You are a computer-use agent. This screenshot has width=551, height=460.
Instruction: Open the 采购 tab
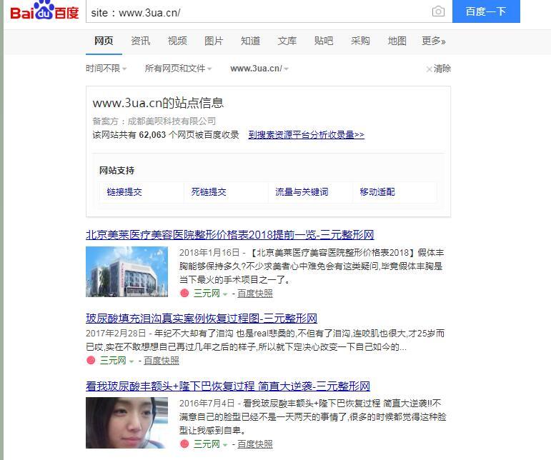360,41
